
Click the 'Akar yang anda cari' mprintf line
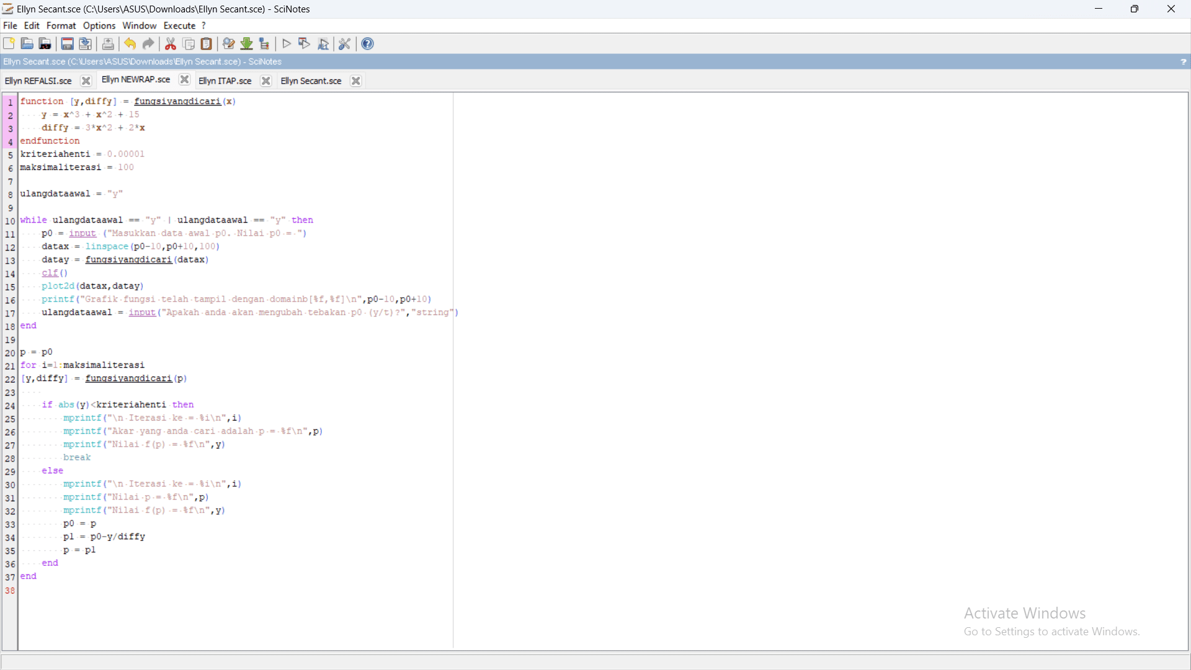coord(193,431)
